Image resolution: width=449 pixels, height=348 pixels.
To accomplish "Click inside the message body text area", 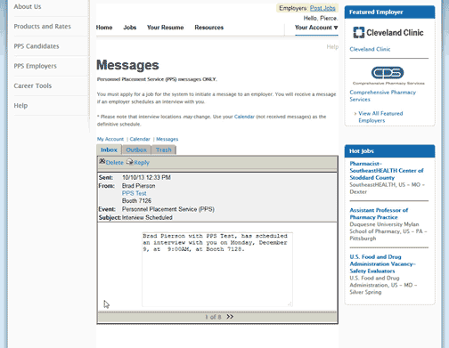I will (217, 270).
